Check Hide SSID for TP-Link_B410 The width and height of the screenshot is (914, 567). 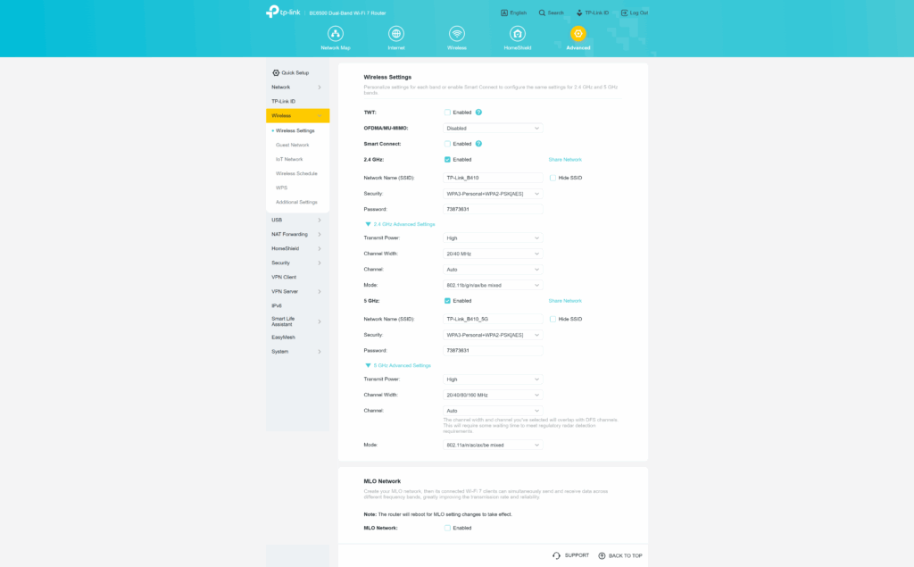click(553, 178)
